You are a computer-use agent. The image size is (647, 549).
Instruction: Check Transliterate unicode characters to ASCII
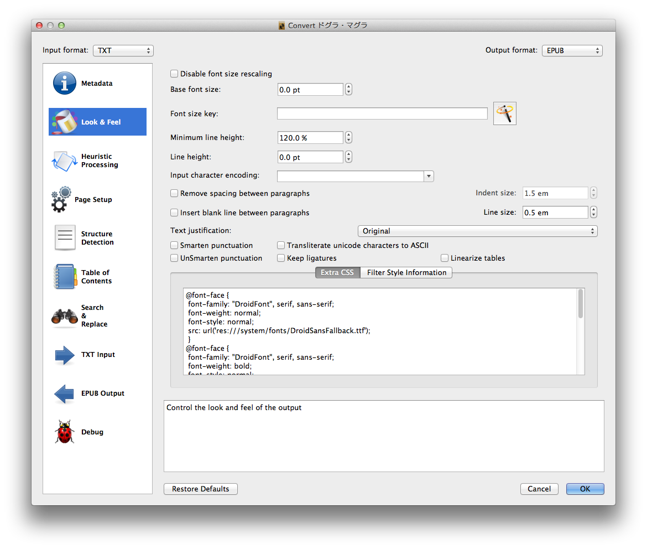tap(281, 245)
